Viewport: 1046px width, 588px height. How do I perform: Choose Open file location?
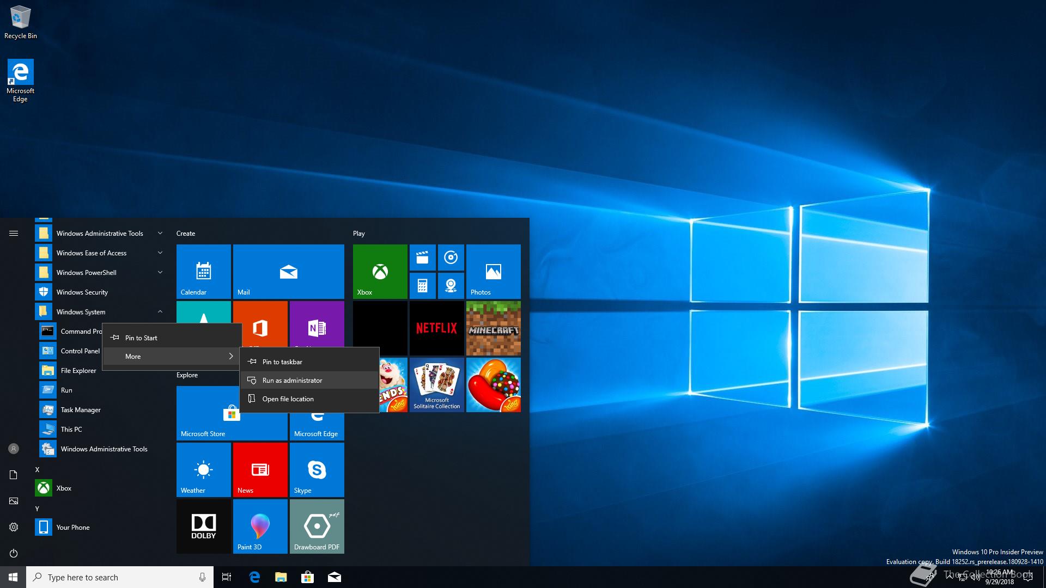[x=309, y=399]
